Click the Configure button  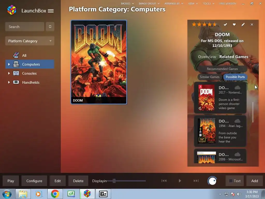tap(34, 181)
